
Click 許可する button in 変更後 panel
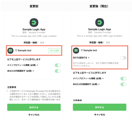[100, 107]
